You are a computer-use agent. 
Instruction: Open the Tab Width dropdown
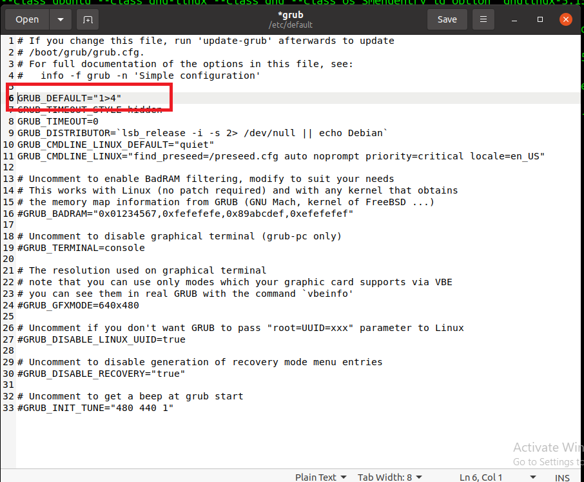point(389,477)
